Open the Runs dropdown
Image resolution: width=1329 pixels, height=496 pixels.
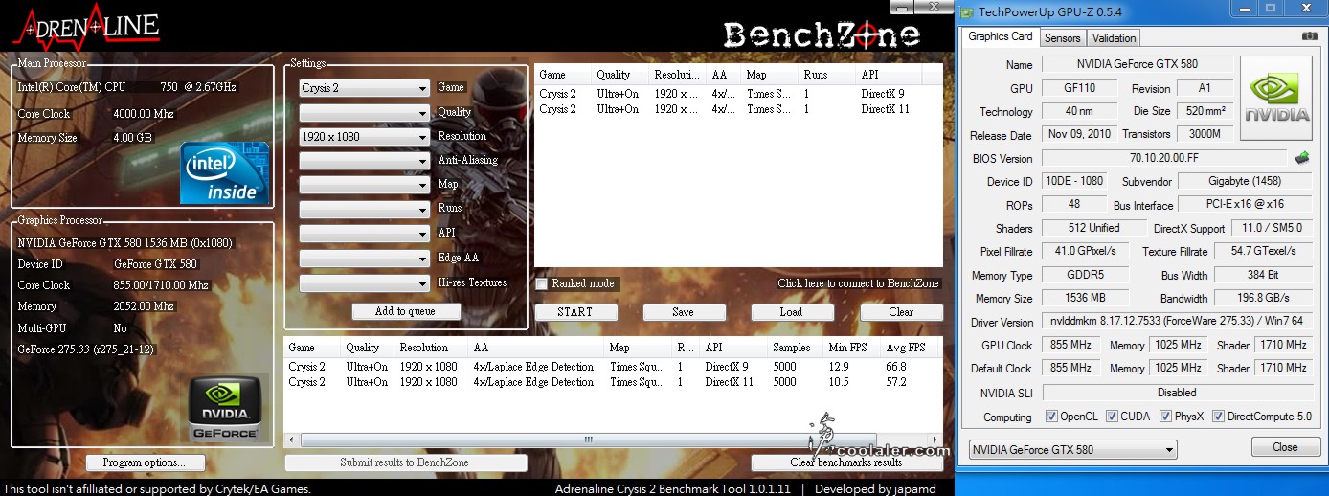pos(364,209)
